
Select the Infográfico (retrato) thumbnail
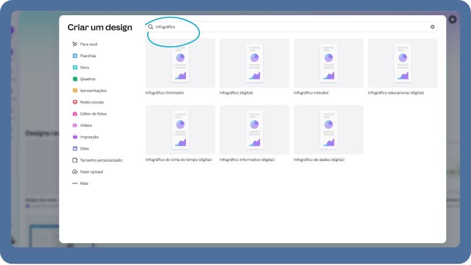(329, 63)
